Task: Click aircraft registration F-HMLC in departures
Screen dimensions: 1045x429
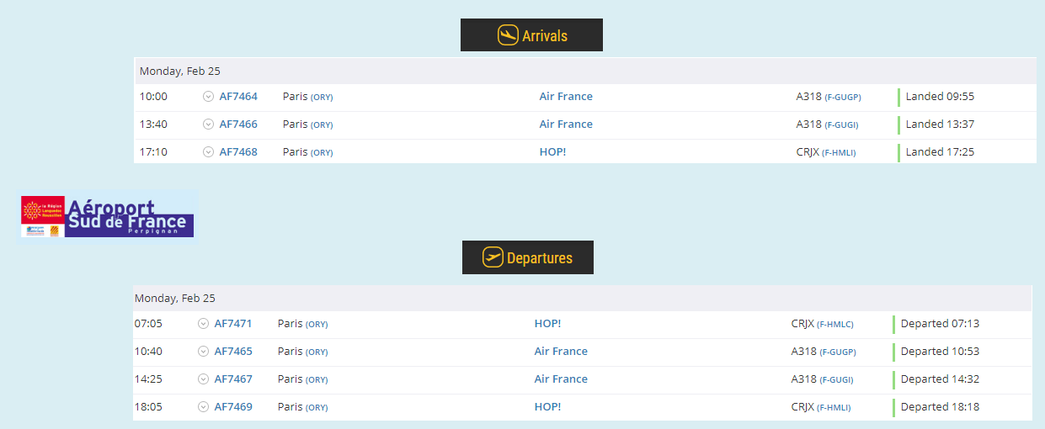Action: click(x=834, y=325)
